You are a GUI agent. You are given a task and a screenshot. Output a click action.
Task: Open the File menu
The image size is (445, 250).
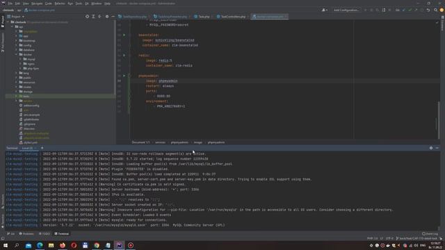pyautogui.click(x=10, y=3)
